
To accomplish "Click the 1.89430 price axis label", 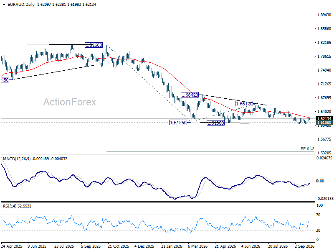I will click(x=324, y=15).
